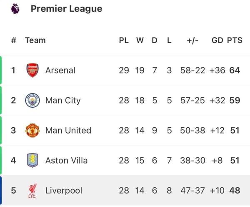Click the Arsenal club crest
Image resolution: width=250 pixels, height=207 pixels.
tap(32, 70)
